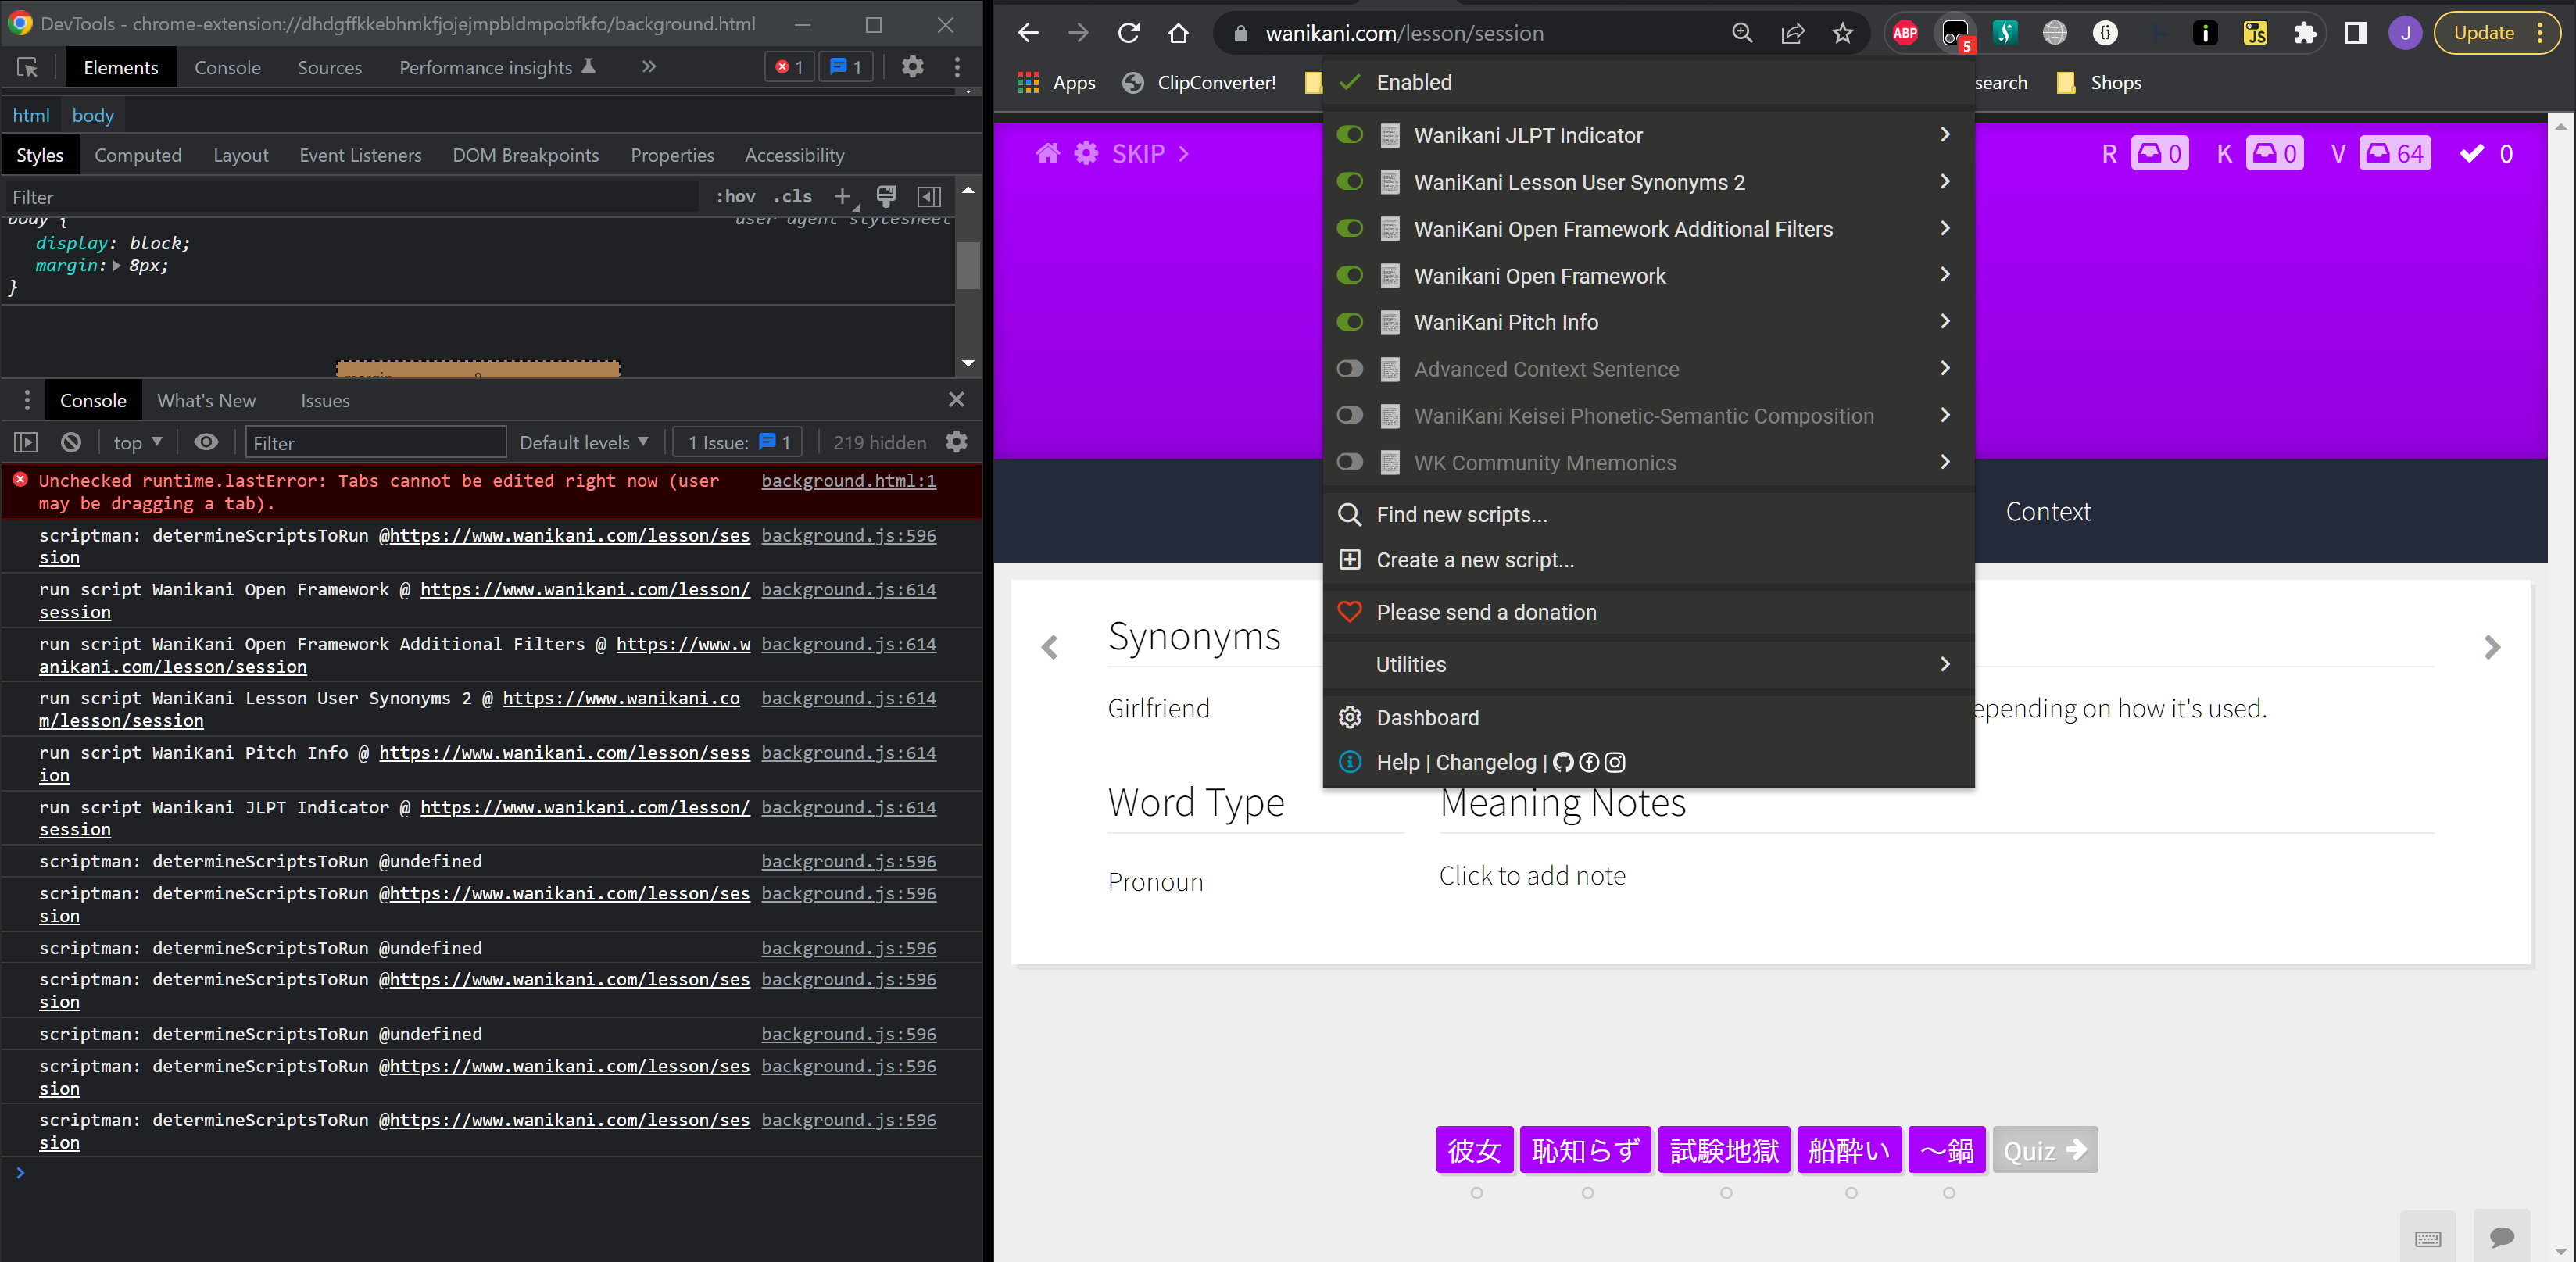This screenshot has height=1262, width=2576.
Task: Toggle the computed styles sidebar icon
Action: 929,196
